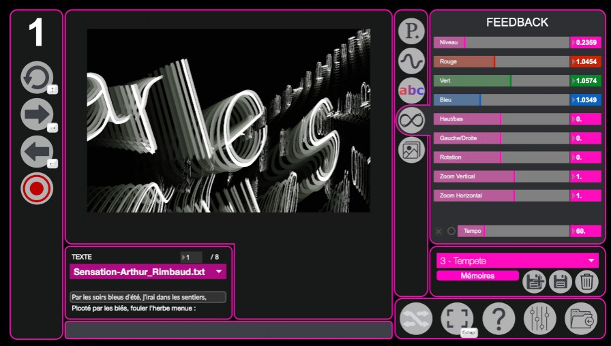Click the Vert value 1.0574 field
This screenshot has height=346, width=611.
(586, 80)
